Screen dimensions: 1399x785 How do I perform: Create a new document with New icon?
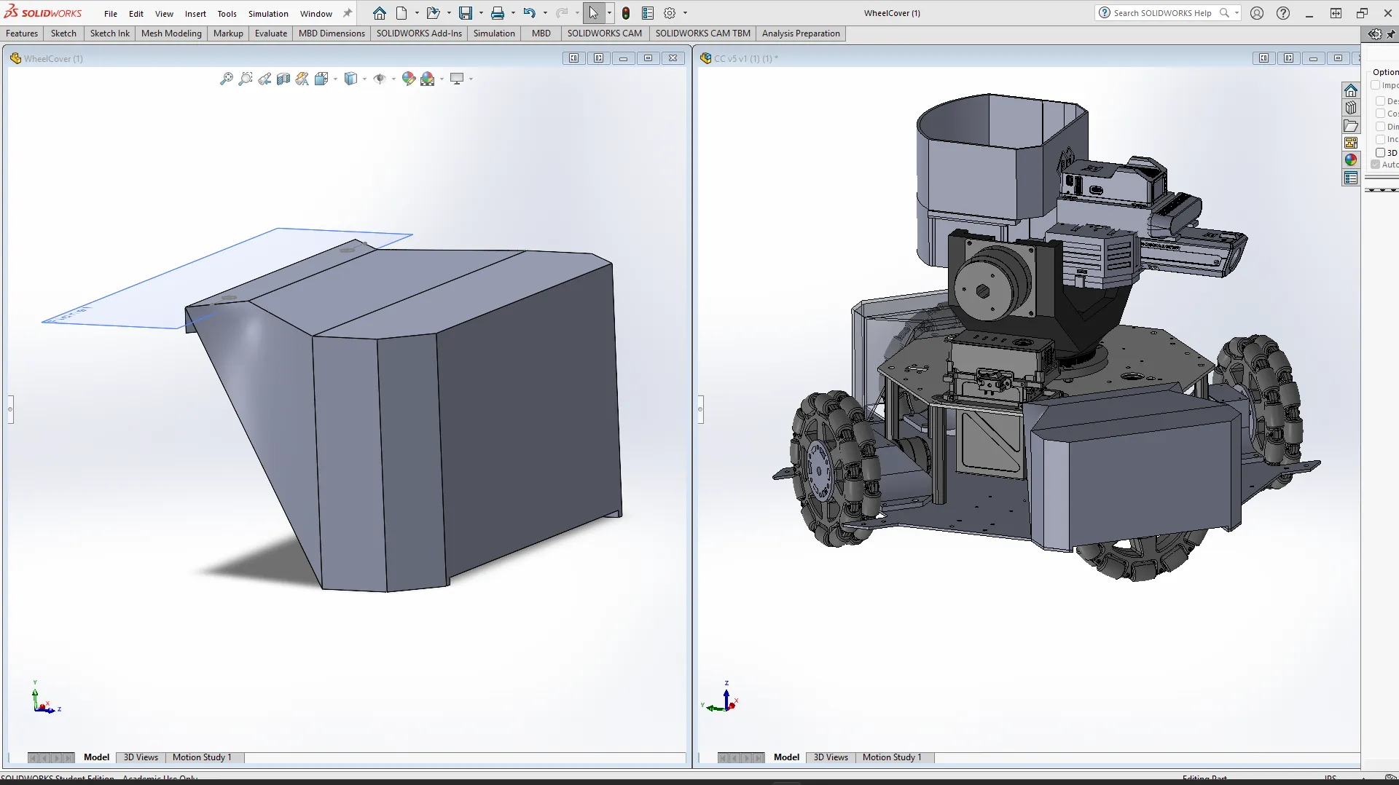(x=401, y=13)
